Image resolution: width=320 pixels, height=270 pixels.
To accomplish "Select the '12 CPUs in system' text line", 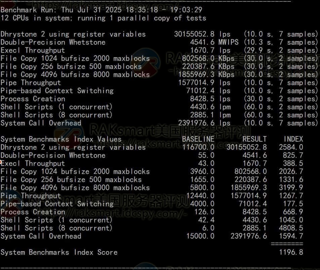I will click(103, 18).
